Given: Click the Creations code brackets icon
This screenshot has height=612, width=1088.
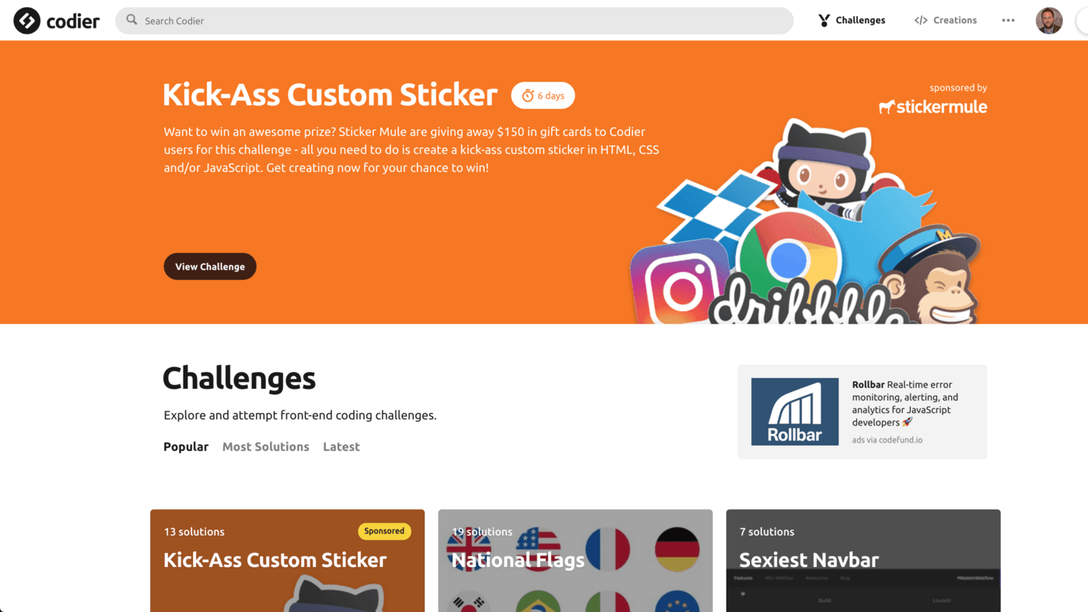Looking at the screenshot, I should point(921,21).
